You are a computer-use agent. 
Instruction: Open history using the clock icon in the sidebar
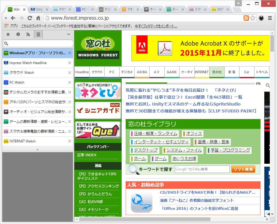(x=18, y=34)
